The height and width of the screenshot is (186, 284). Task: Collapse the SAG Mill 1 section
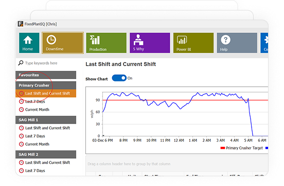click(46, 120)
